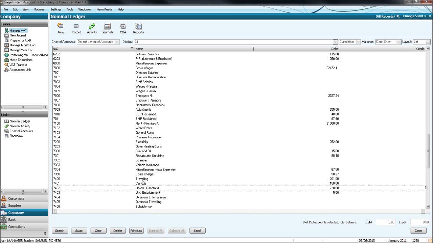Select the 6203 P.R. (Literature & Brochures) row
Viewport: 433px width, 243px height.
coord(239,59)
